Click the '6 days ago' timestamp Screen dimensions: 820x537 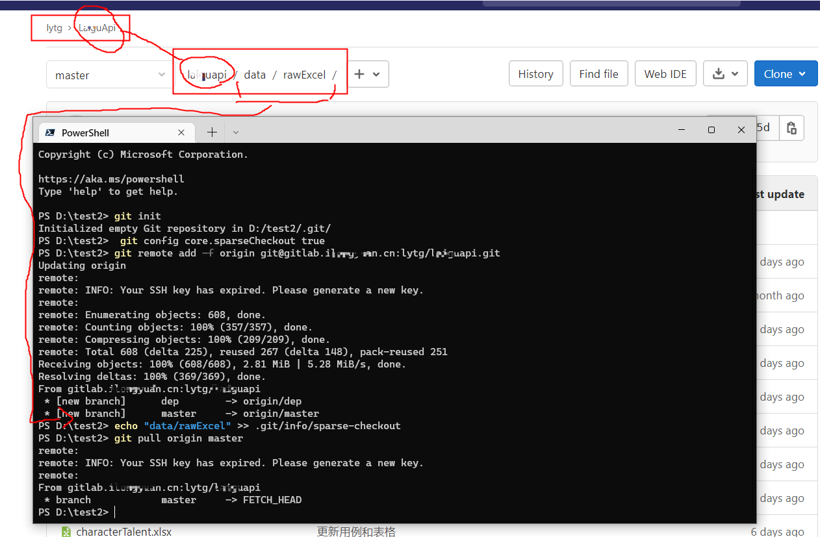(x=778, y=532)
